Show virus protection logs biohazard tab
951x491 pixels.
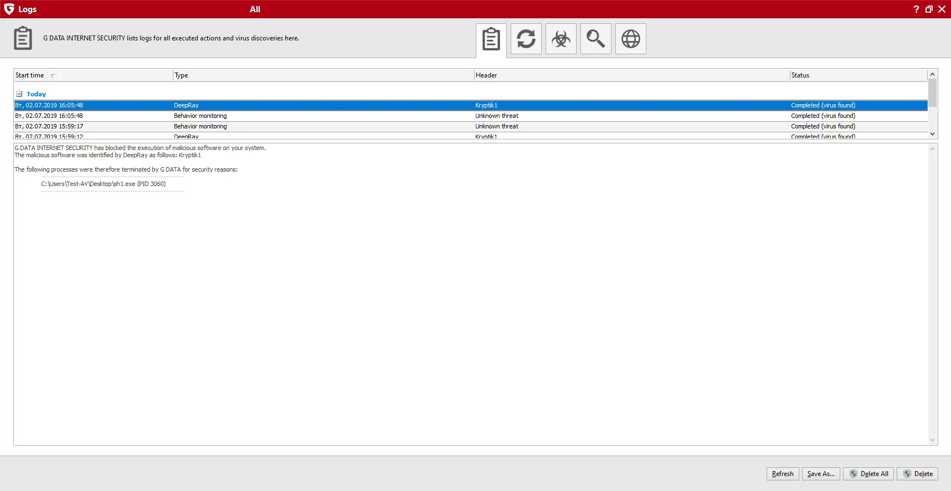pos(561,39)
